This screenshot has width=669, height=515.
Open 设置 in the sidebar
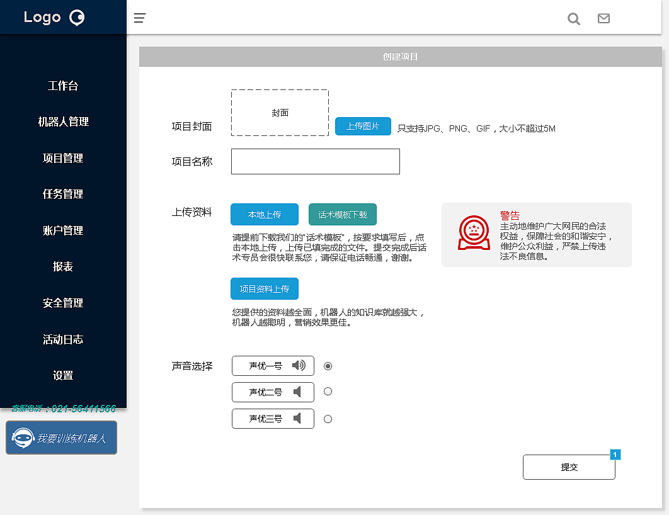(63, 375)
